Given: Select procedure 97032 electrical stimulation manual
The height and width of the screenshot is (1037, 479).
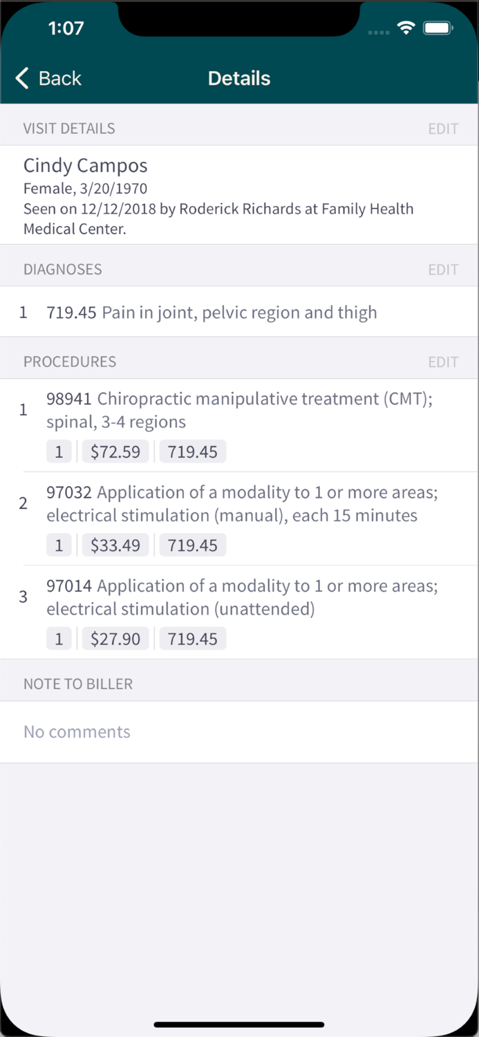Looking at the screenshot, I should point(242,503).
